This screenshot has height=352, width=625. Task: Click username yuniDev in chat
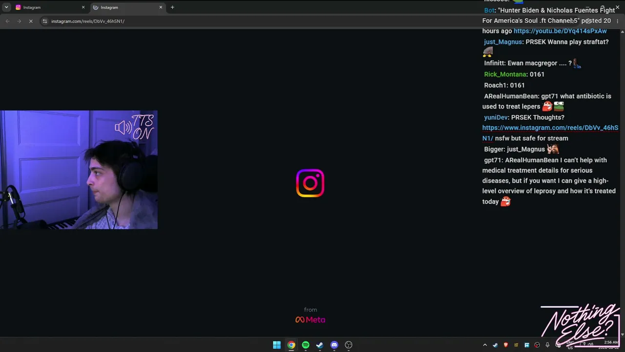496,117
